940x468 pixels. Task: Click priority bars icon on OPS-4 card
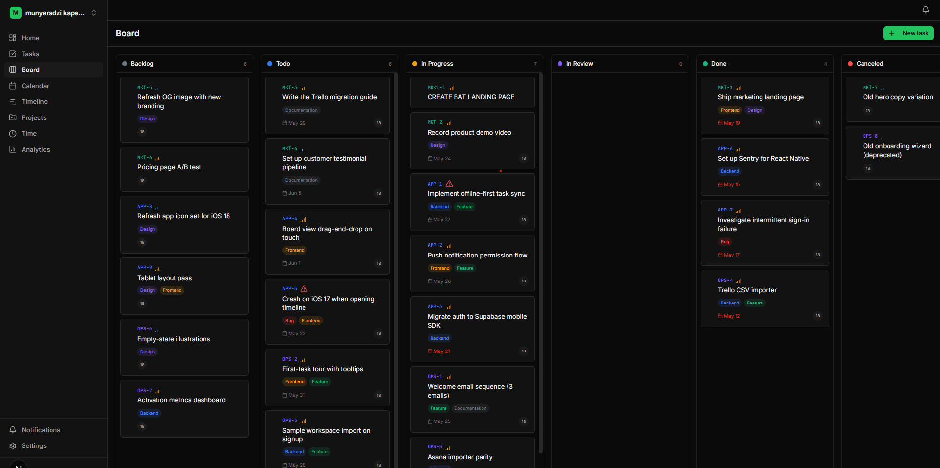(x=739, y=281)
